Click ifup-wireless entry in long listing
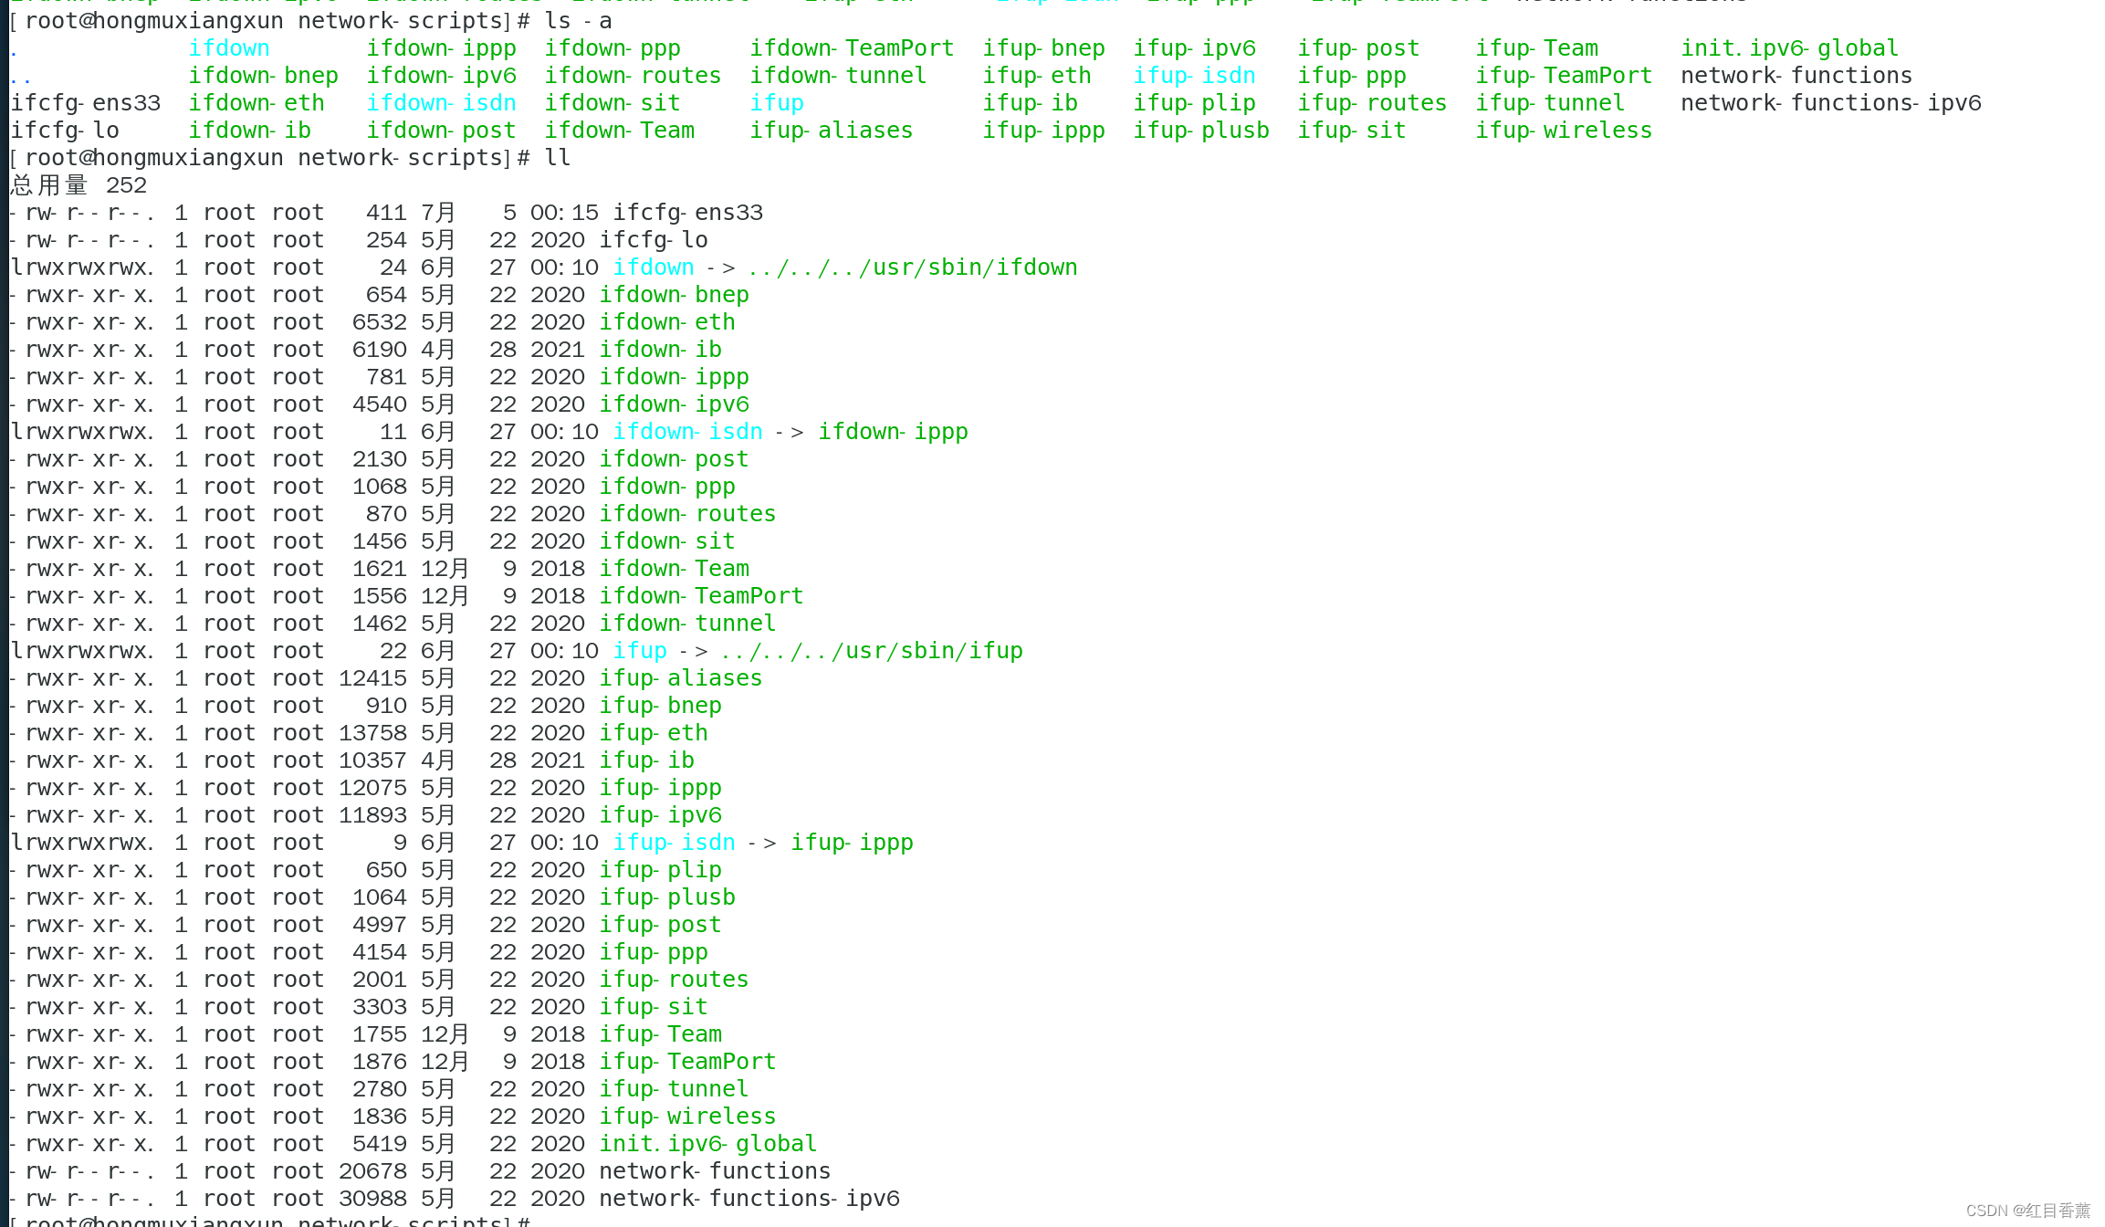 pos(686,1117)
